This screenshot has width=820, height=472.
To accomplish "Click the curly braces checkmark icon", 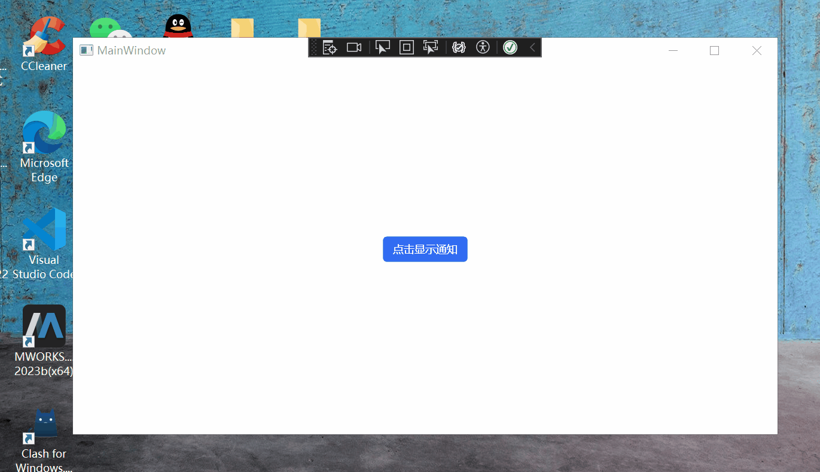I will pos(459,47).
